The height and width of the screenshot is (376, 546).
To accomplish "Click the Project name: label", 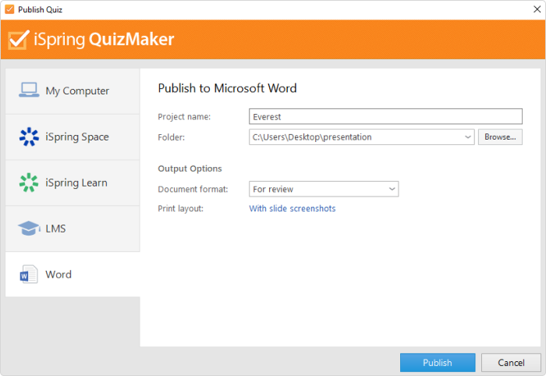I will point(184,117).
